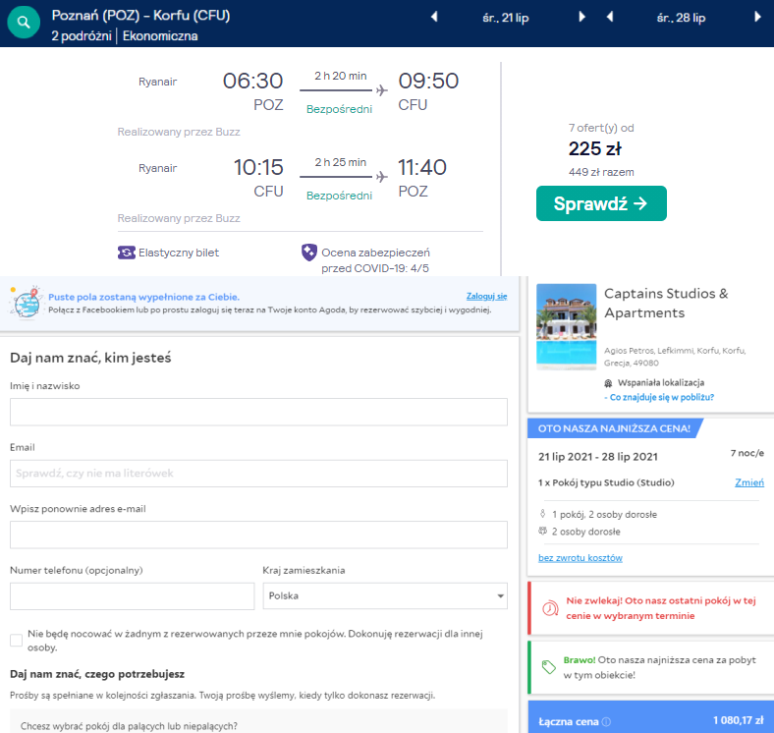Click Zmień to change room type
The height and width of the screenshot is (733, 774).
(x=748, y=482)
